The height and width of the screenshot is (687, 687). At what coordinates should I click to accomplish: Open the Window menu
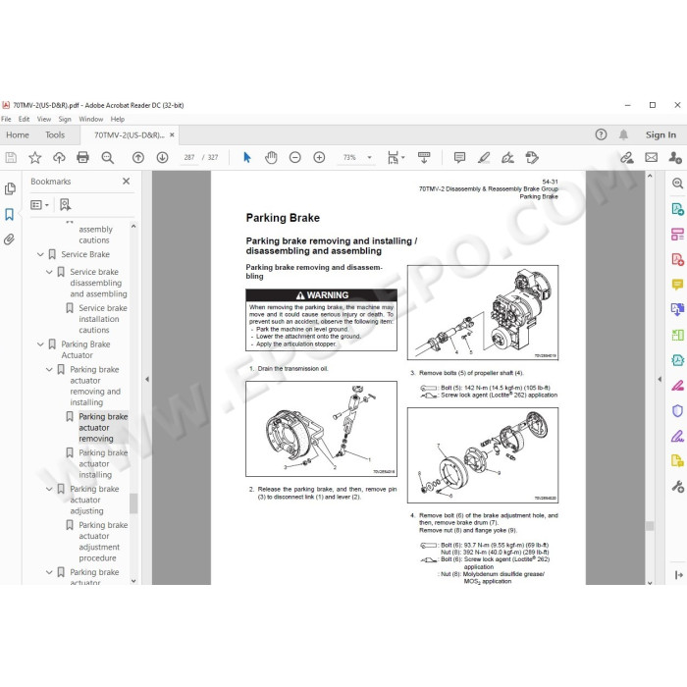[90, 119]
